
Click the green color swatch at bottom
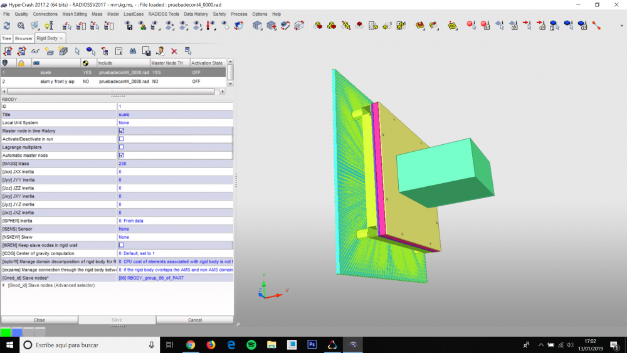[x=6, y=332]
